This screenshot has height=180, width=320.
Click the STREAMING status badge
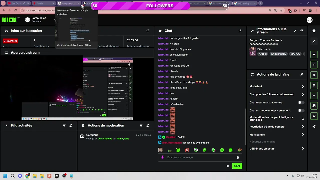[x=10, y=41]
